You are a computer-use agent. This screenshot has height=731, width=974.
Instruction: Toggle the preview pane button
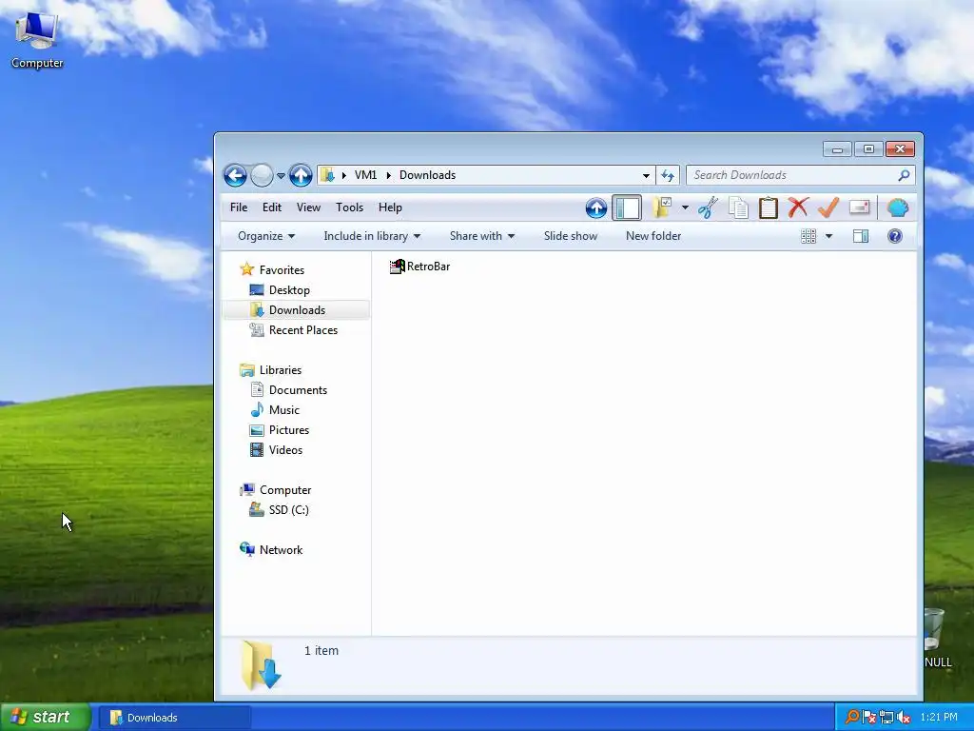tap(861, 236)
